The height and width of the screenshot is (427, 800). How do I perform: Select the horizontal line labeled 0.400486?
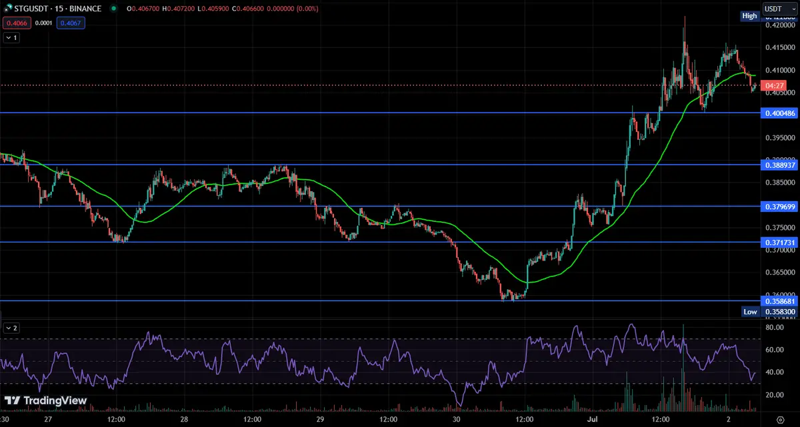click(380, 113)
